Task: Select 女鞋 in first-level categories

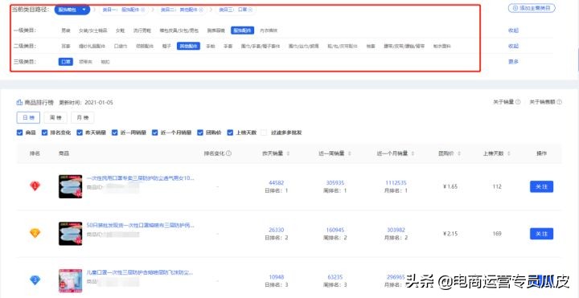Action: tap(120, 31)
